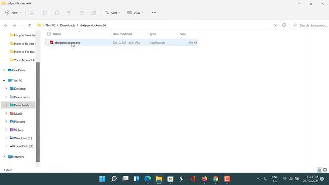Sort by the Name column header
This screenshot has height=185, width=329.
click(57, 34)
